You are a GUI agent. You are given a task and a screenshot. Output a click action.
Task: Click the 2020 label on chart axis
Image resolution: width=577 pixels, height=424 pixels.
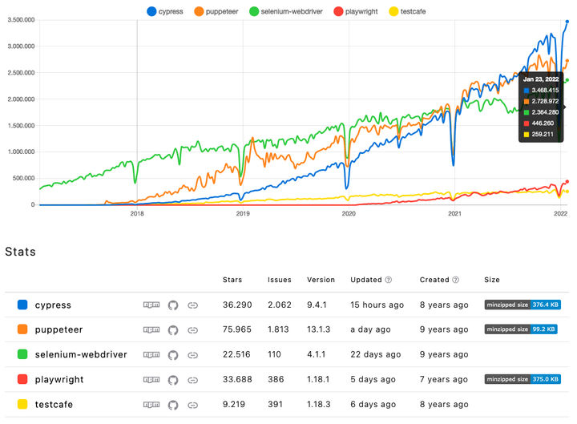click(x=349, y=214)
